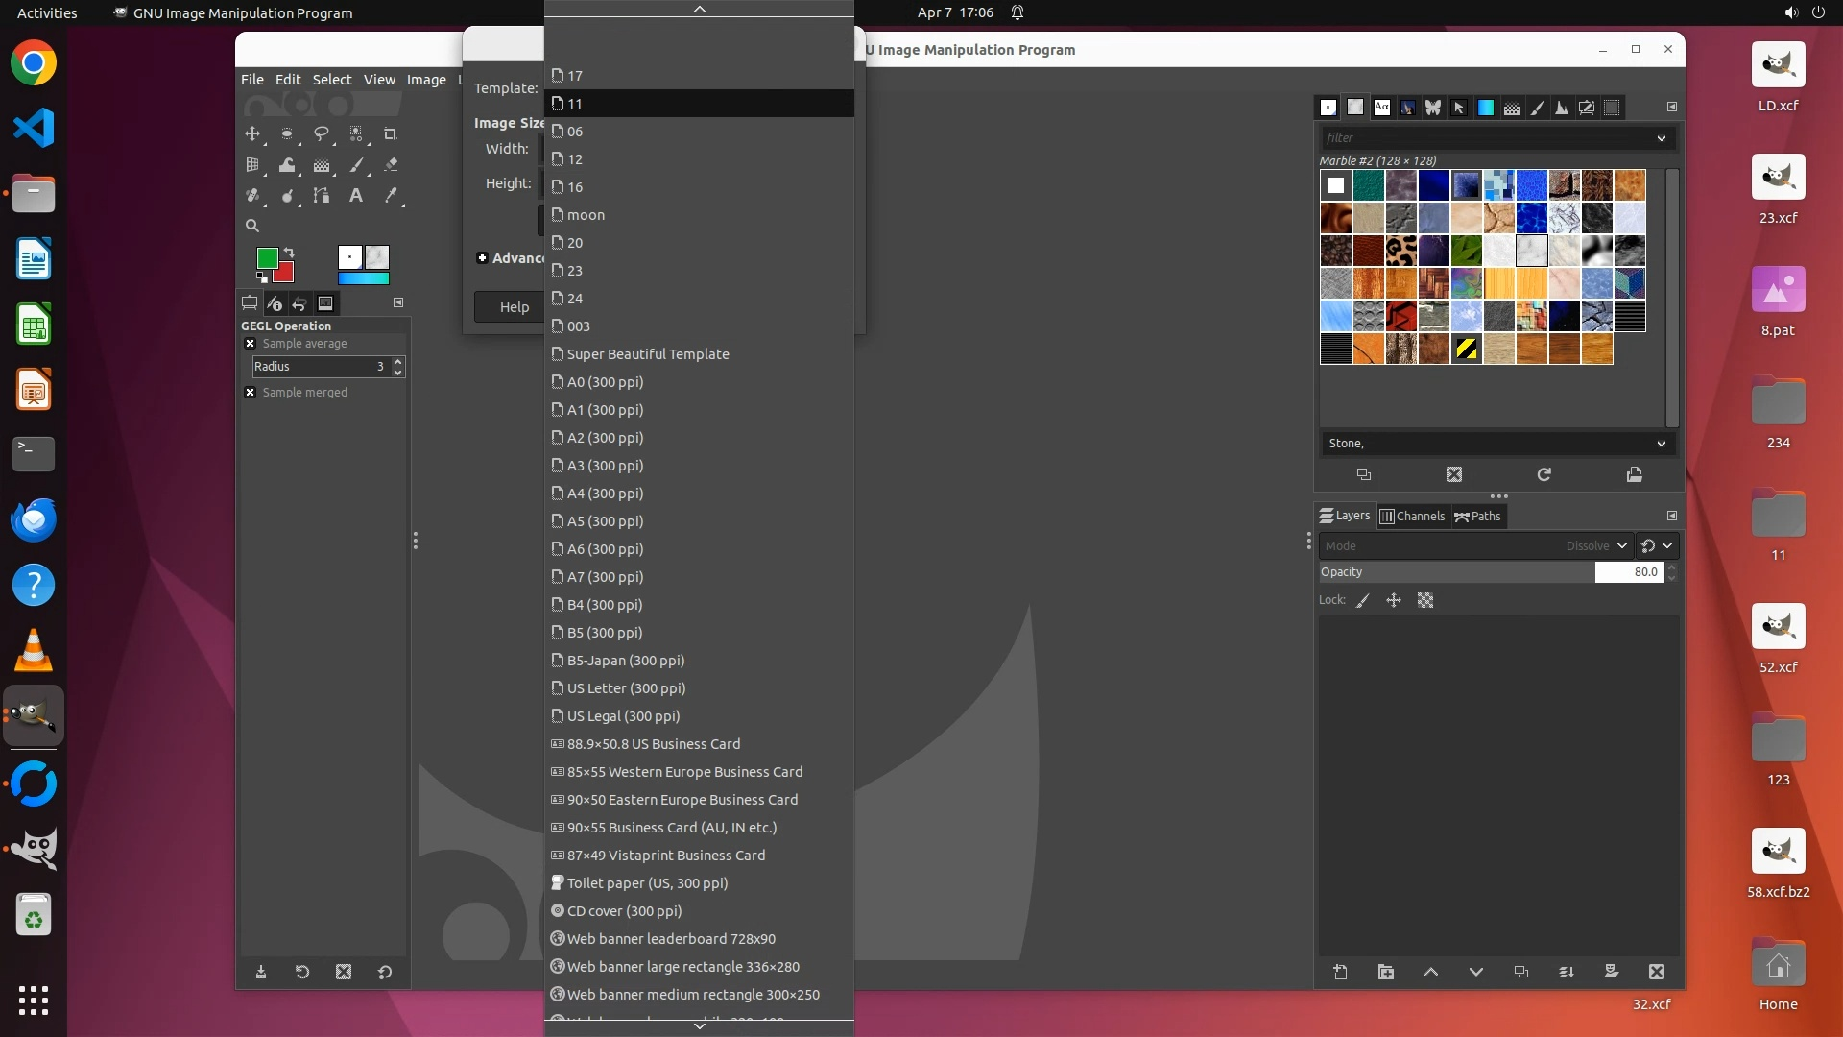Expand the Advanced Options section
The image size is (1843, 1037).
point(482,258)
